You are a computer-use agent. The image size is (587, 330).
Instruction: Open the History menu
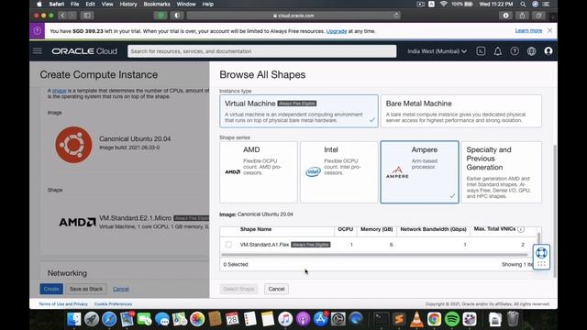click(128, 4)
